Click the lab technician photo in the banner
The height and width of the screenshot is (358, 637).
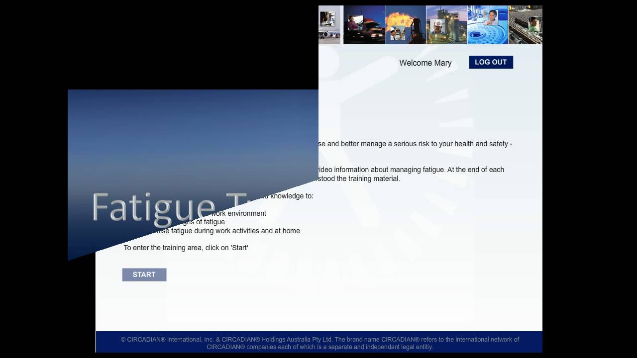(487, 25)
